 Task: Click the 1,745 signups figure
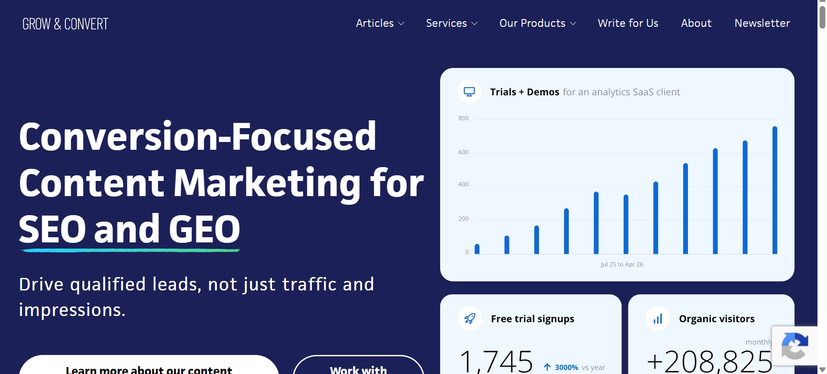[496, 361]
